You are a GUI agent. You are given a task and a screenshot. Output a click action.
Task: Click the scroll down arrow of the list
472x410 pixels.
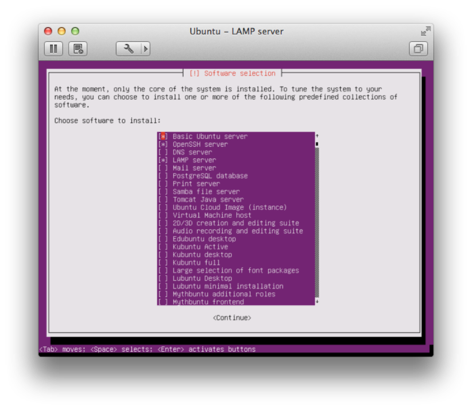pyautogui.click(x=317, y=301)
